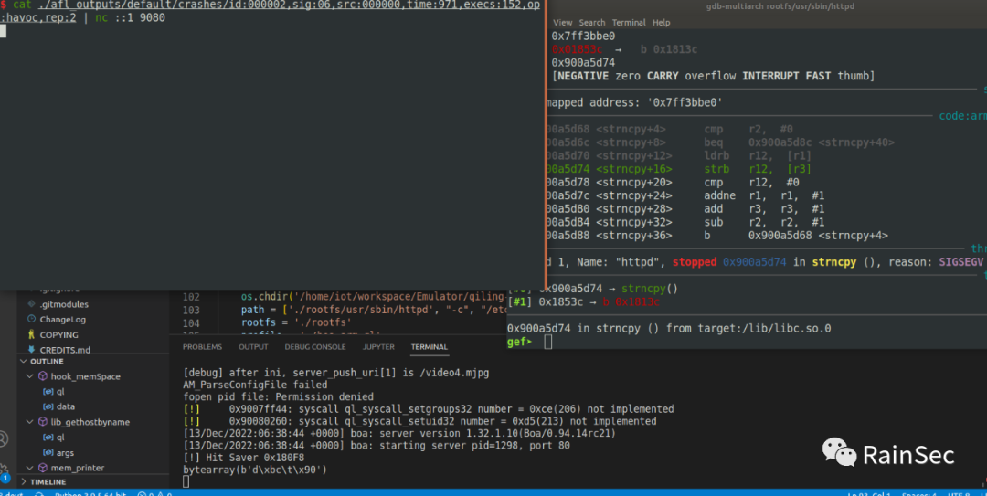Screen dimensions: 987x496
Task: Click the strncpy+36 branch instruction line
Action: [716, 236]
